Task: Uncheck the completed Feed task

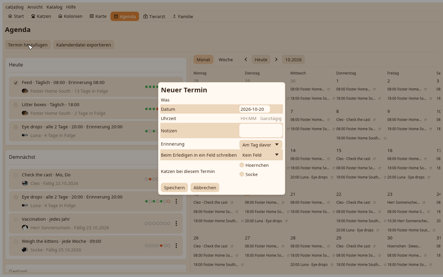Action: [x=16, y=83]
